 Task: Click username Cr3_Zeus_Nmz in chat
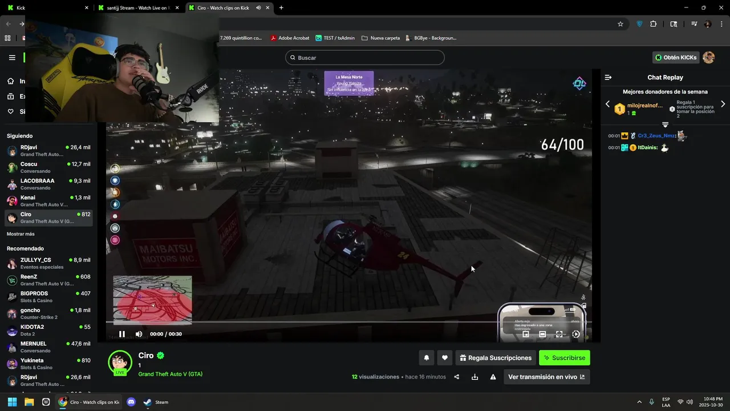pos(656,136)
